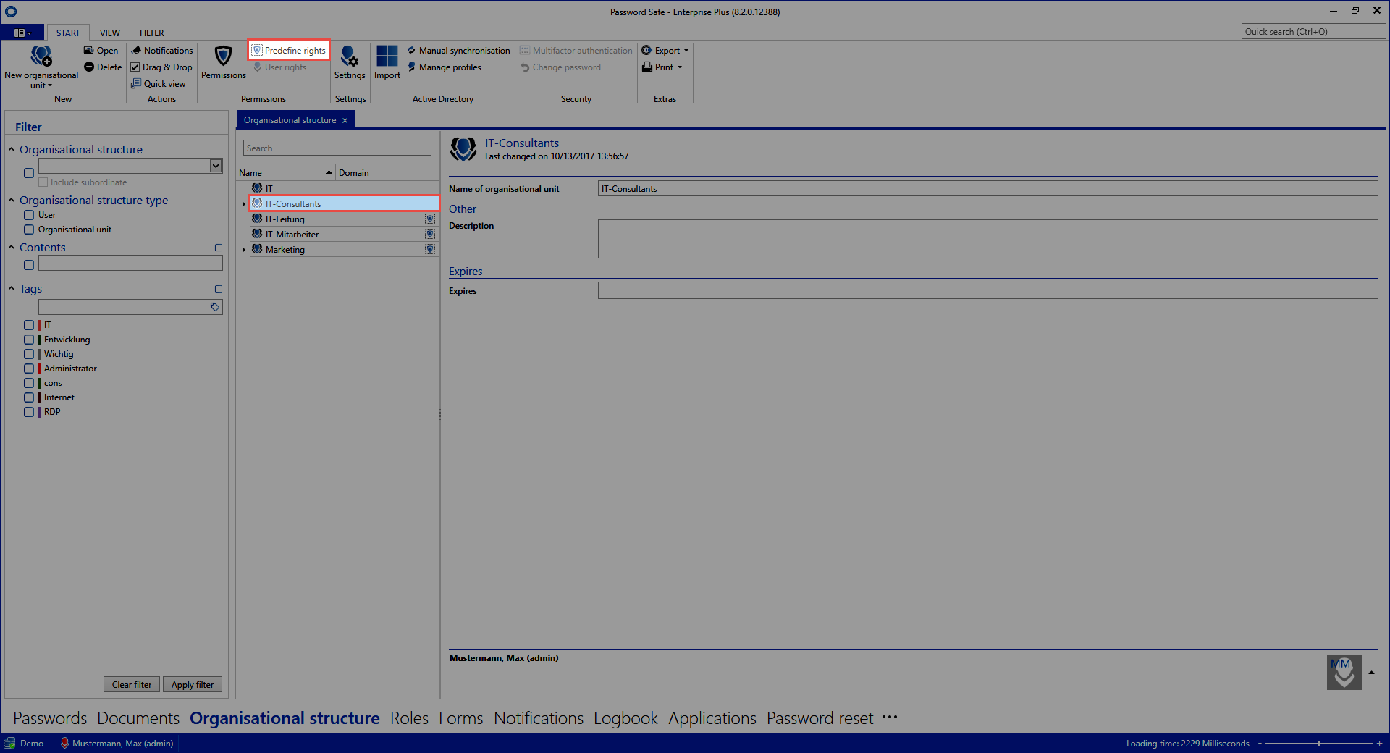This screenshot has width=1390, height=753.
Task: Click the Contents pin square icon
Action: pos(219,248)
